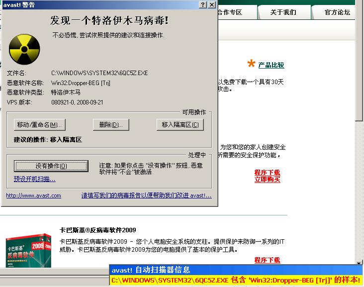
Task: Click the orange asterisk beside 产品比较
Action: [x=251, y=63]
